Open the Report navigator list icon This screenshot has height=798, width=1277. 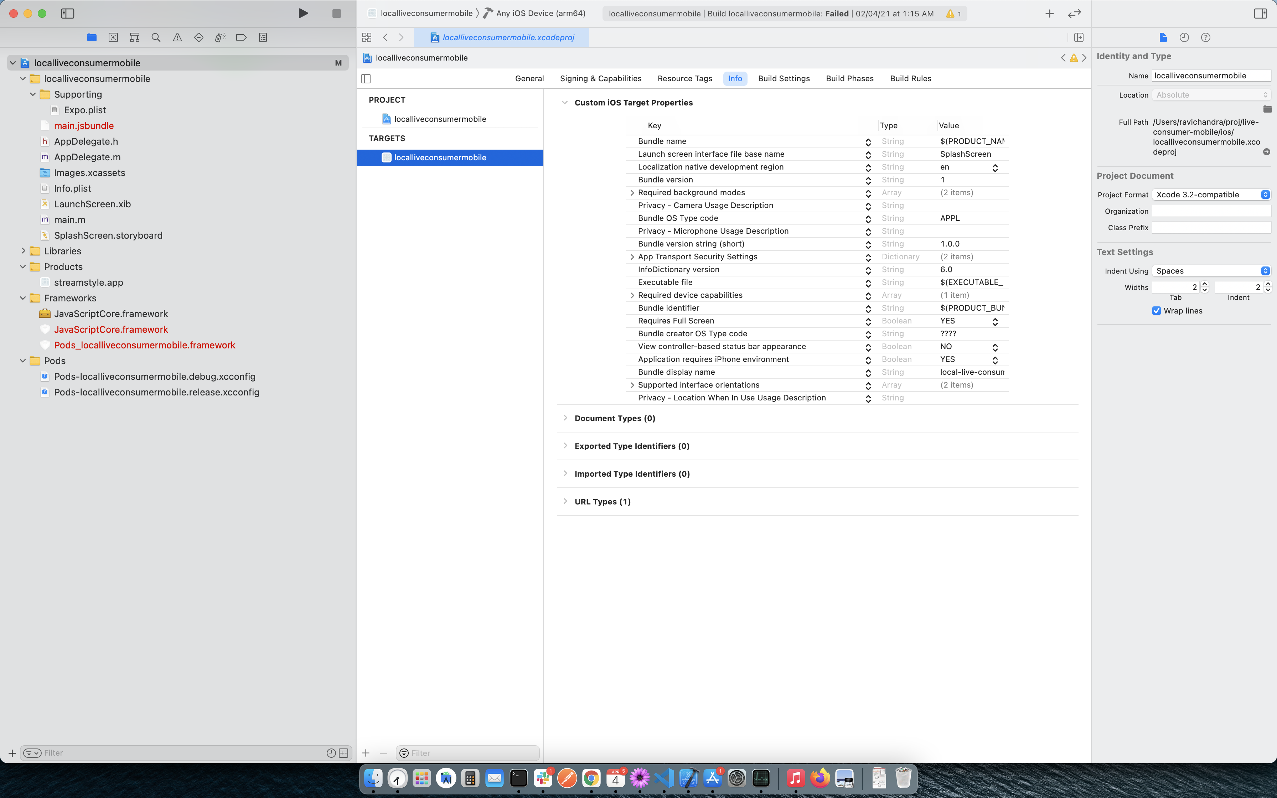[x=263, y=37]
